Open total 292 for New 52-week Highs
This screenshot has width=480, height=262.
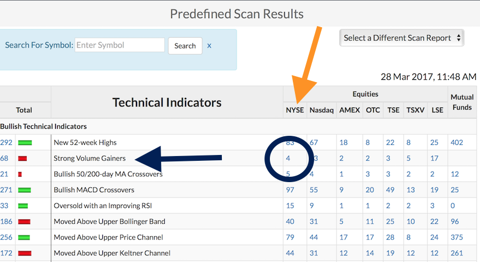[6, 143]
